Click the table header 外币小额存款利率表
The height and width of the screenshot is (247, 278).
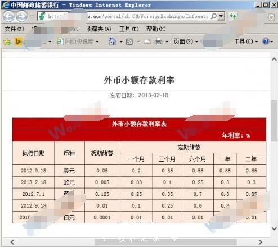139,124
